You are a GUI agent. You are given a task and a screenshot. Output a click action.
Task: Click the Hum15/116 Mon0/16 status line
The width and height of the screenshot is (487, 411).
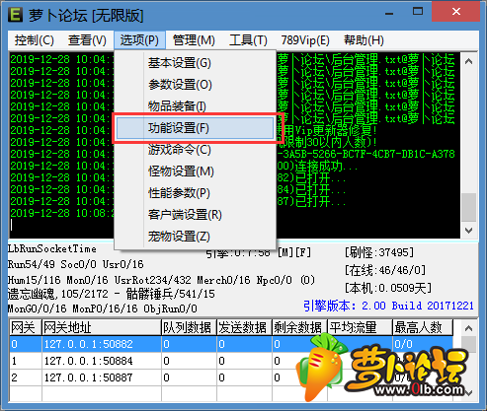click(161, 280)
